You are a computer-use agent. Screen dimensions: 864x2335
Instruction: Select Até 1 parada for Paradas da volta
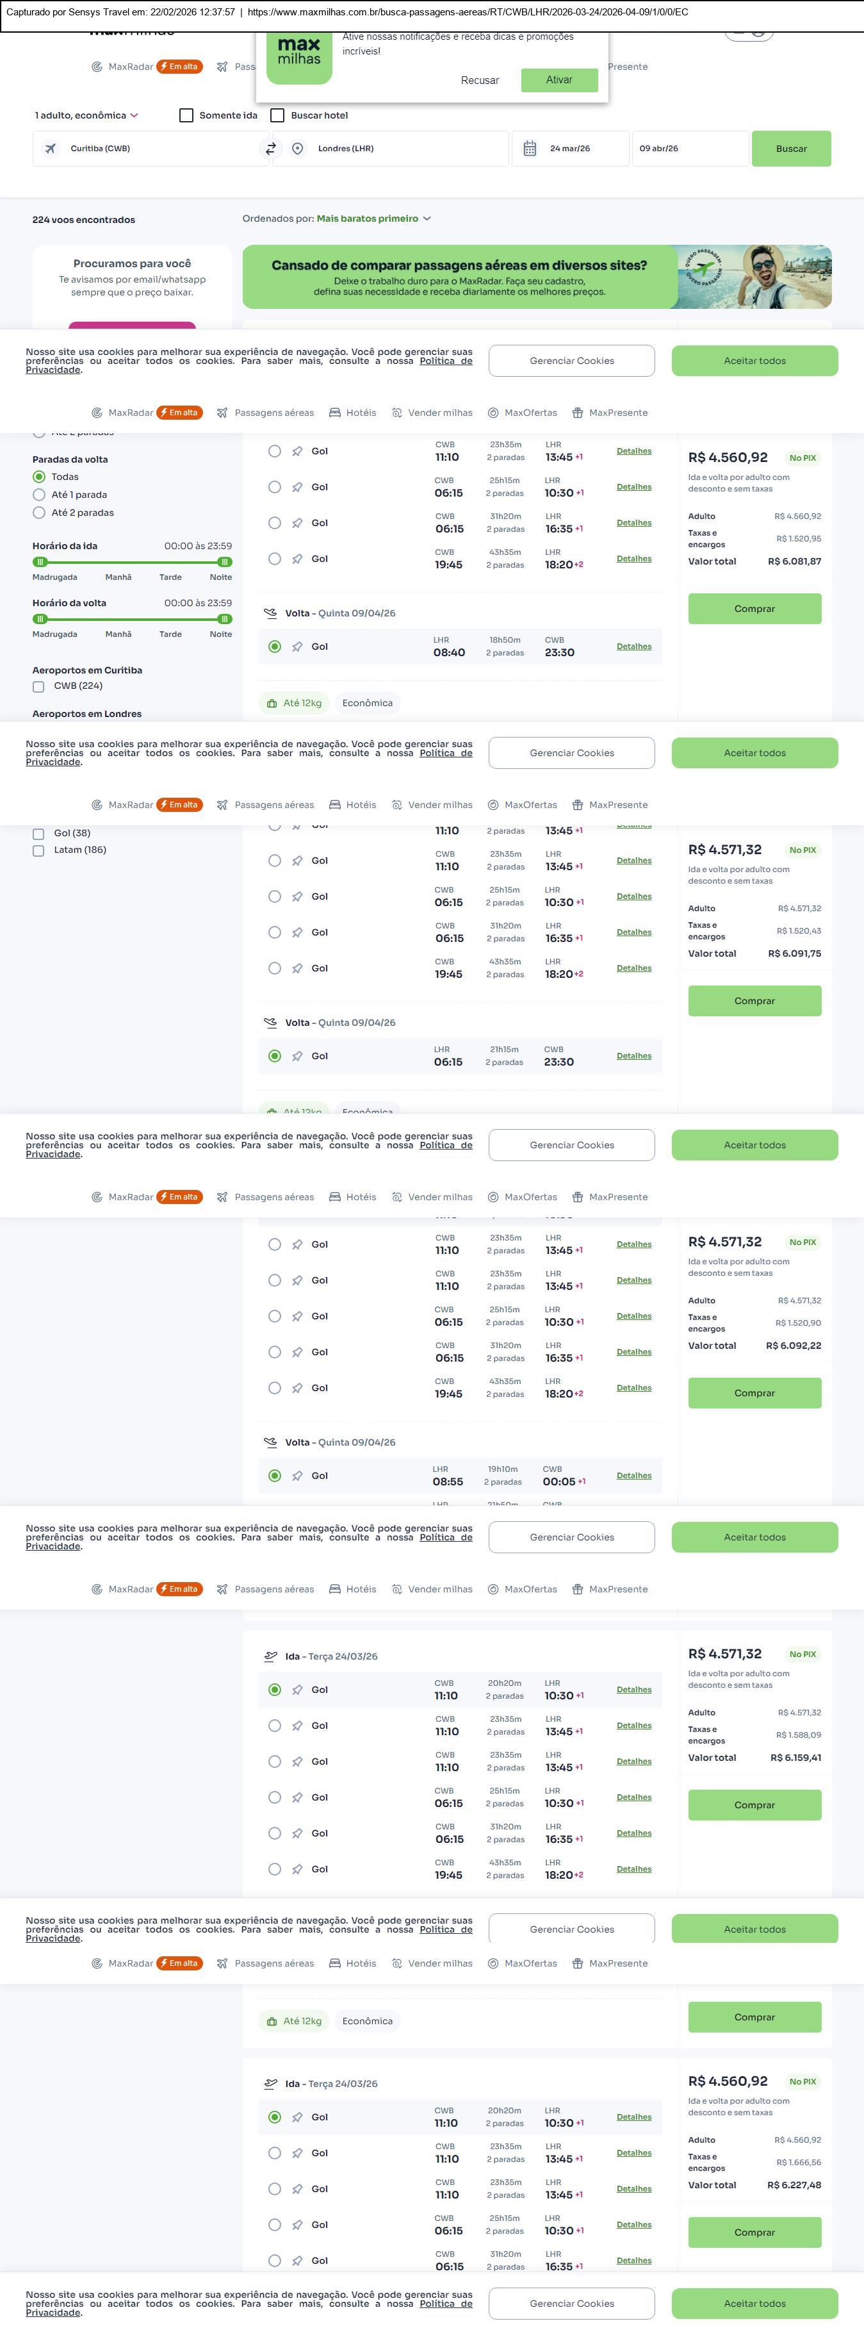click(39, 495)
